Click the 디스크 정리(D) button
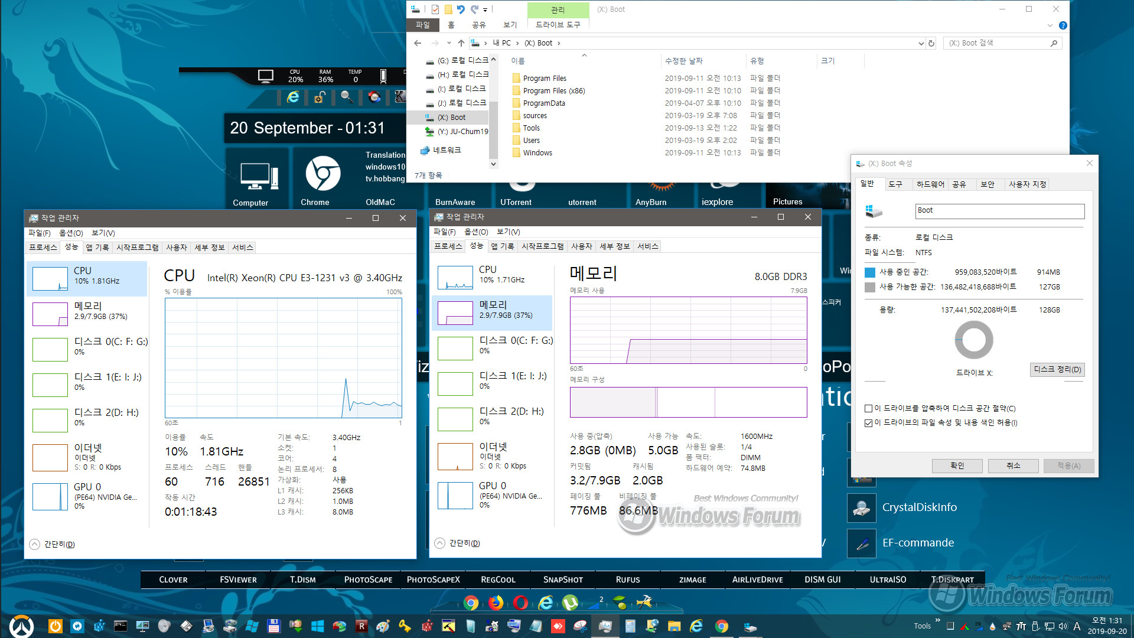 click(x=1057, y=370)
